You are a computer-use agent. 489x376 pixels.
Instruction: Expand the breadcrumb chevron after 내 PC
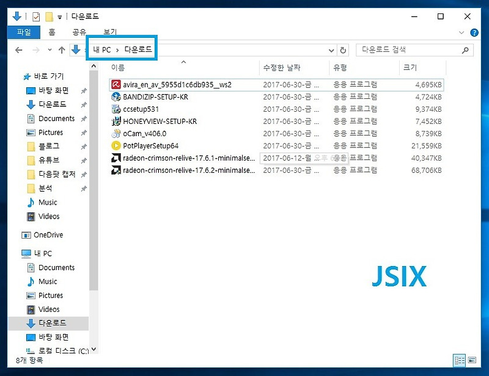117,50
